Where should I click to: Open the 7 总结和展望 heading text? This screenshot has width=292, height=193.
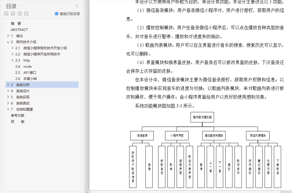[x=22, y=109]
